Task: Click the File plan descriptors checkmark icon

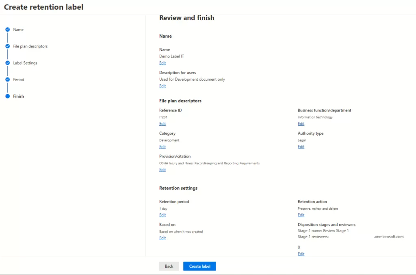Action: 7,46
